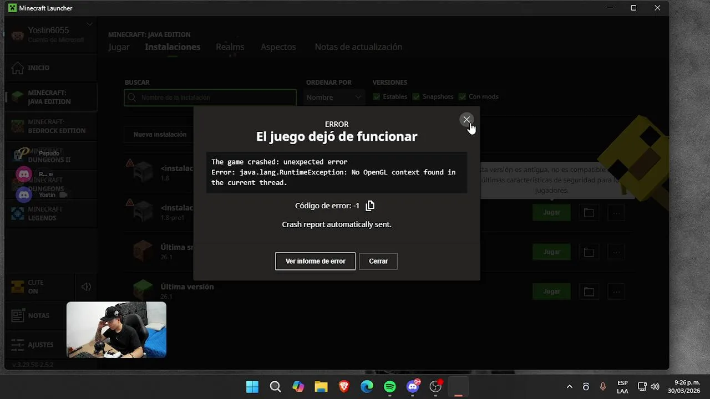Click the Discord overlay avatar labeled Yostin
This screenshot has height=399, width=710.
(x=24, y=195)
